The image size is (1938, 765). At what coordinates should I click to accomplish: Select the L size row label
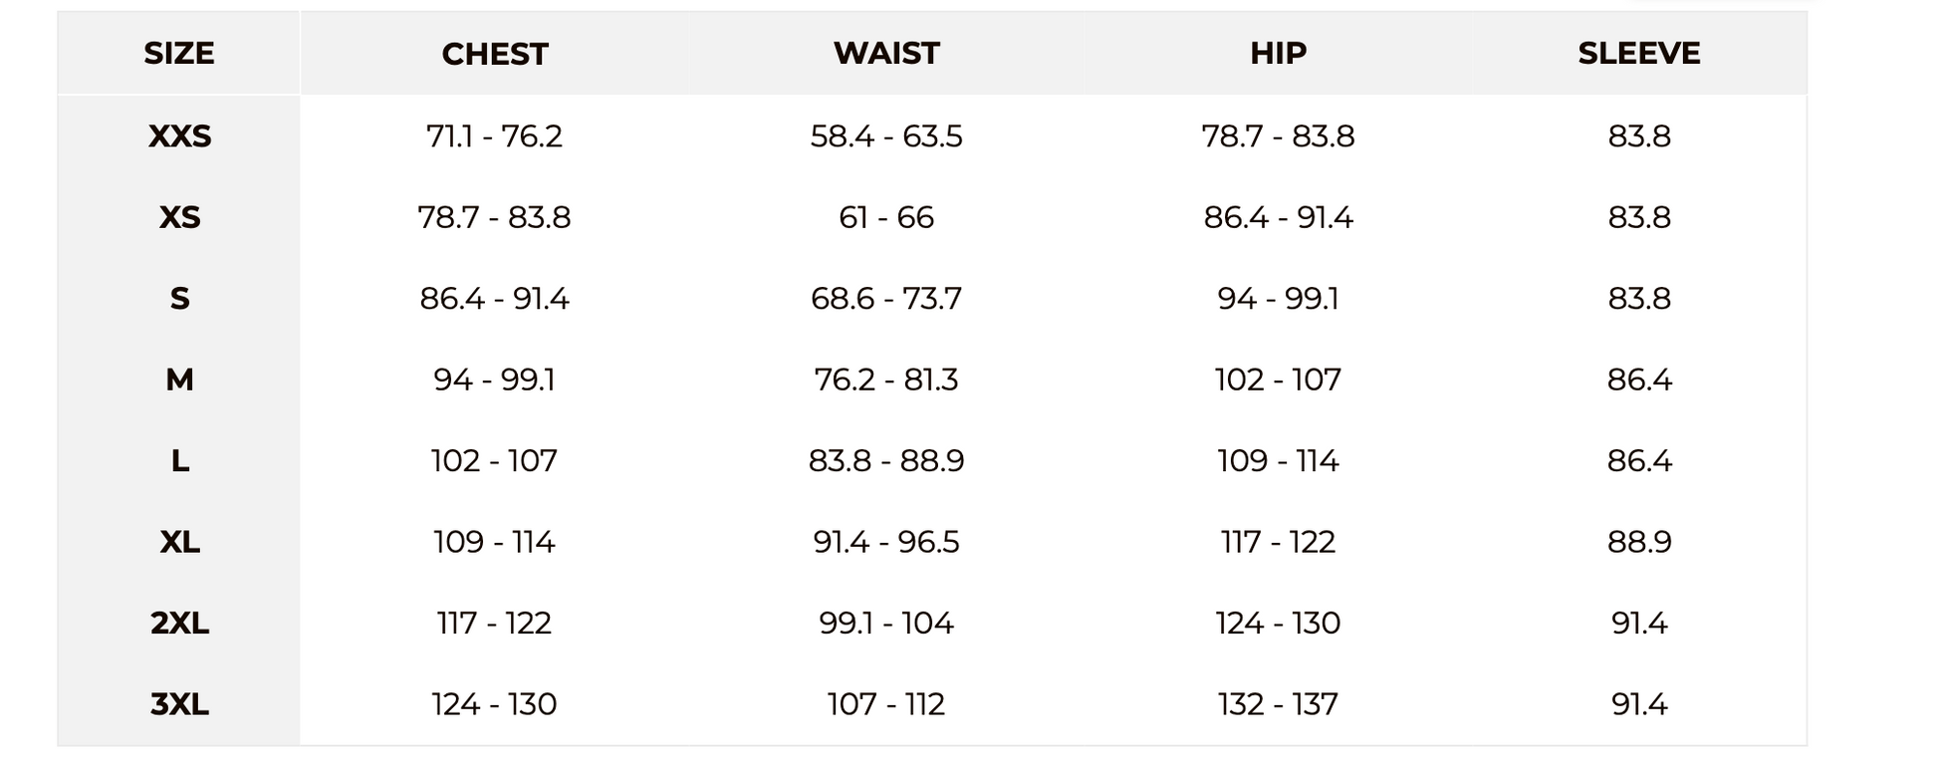click(x=179, y=461)
